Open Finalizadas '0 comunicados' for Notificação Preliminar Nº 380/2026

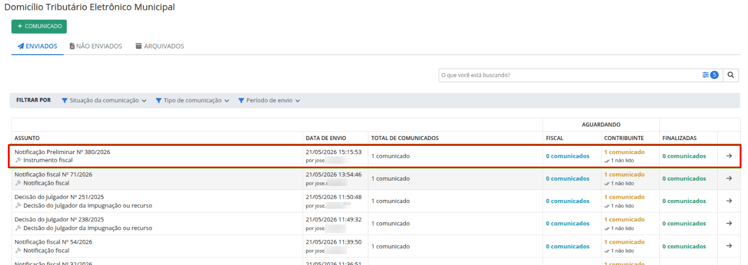click(684, 156)
